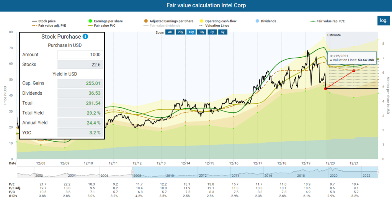Toggle Dividends legend series
The width and height of the screenshot is (392, 205).
point(266,21)
